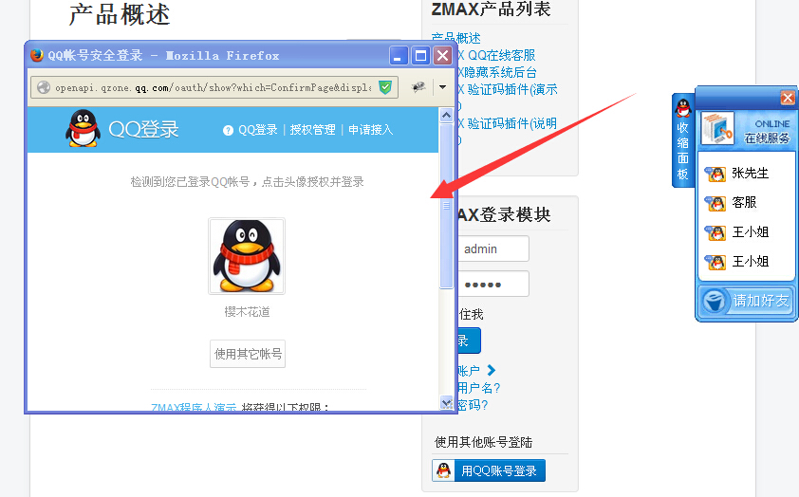Open the forgot 密码? link

(473, 405)
